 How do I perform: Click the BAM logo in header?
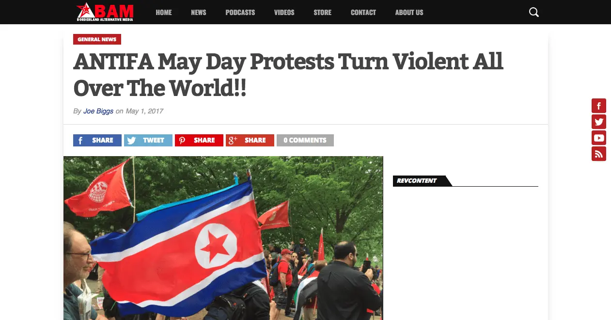[105, 12]
